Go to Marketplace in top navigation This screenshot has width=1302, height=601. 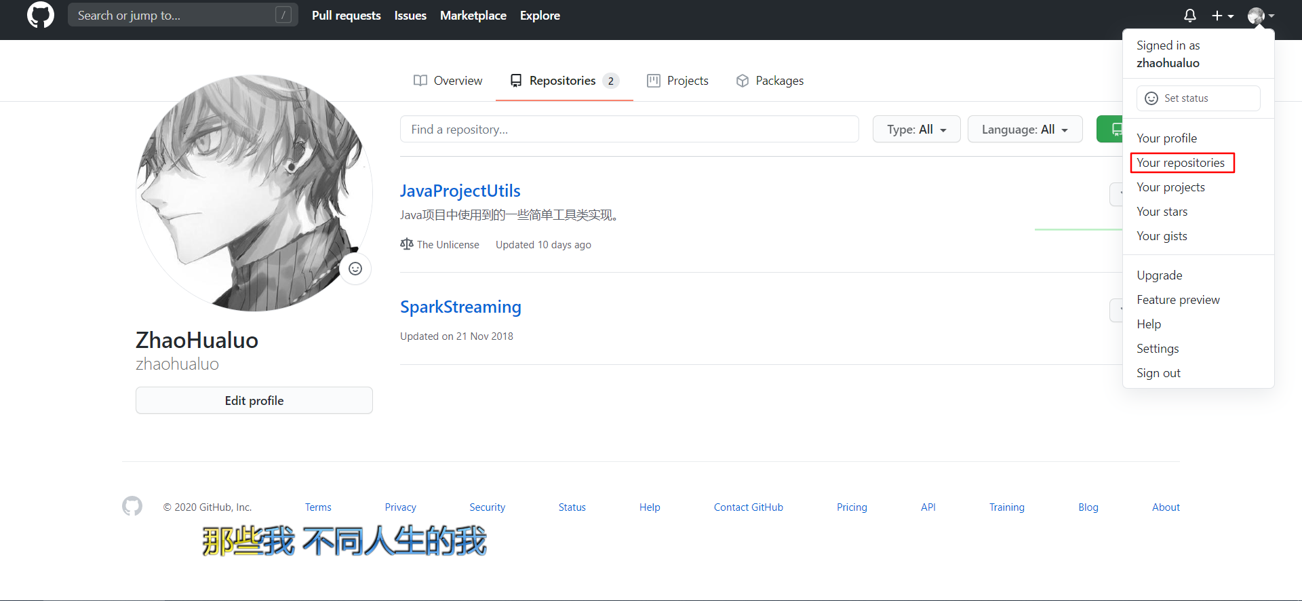click(x=473, y=16)
